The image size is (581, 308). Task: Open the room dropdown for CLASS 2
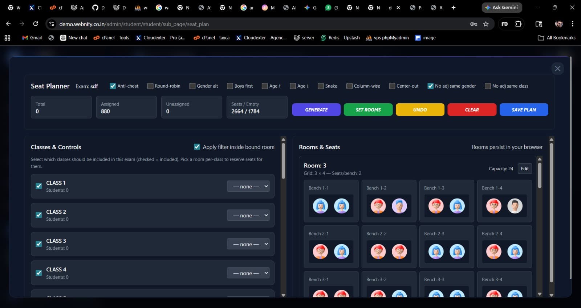point(248,215)
